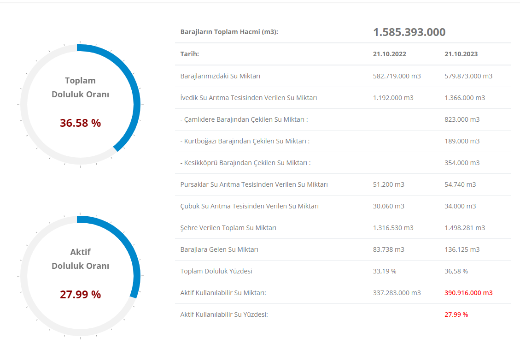
Task: Click the red 390.916.000 m3 value
Action: (x=468, y=293)
